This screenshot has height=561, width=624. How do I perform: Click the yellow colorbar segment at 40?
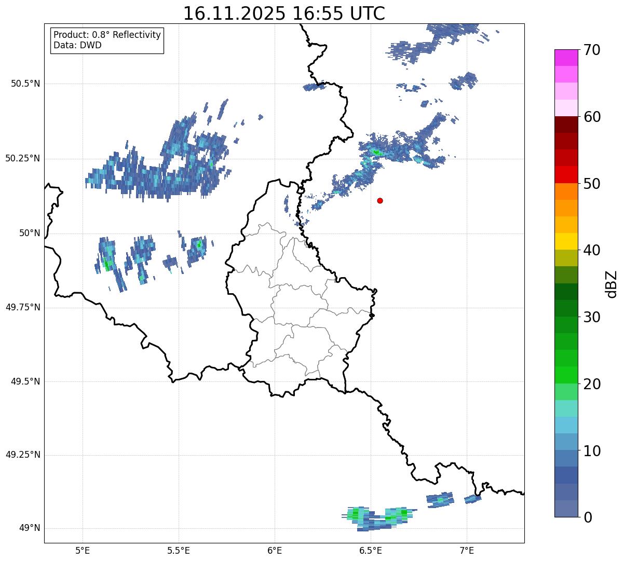[x=566, y=241]
